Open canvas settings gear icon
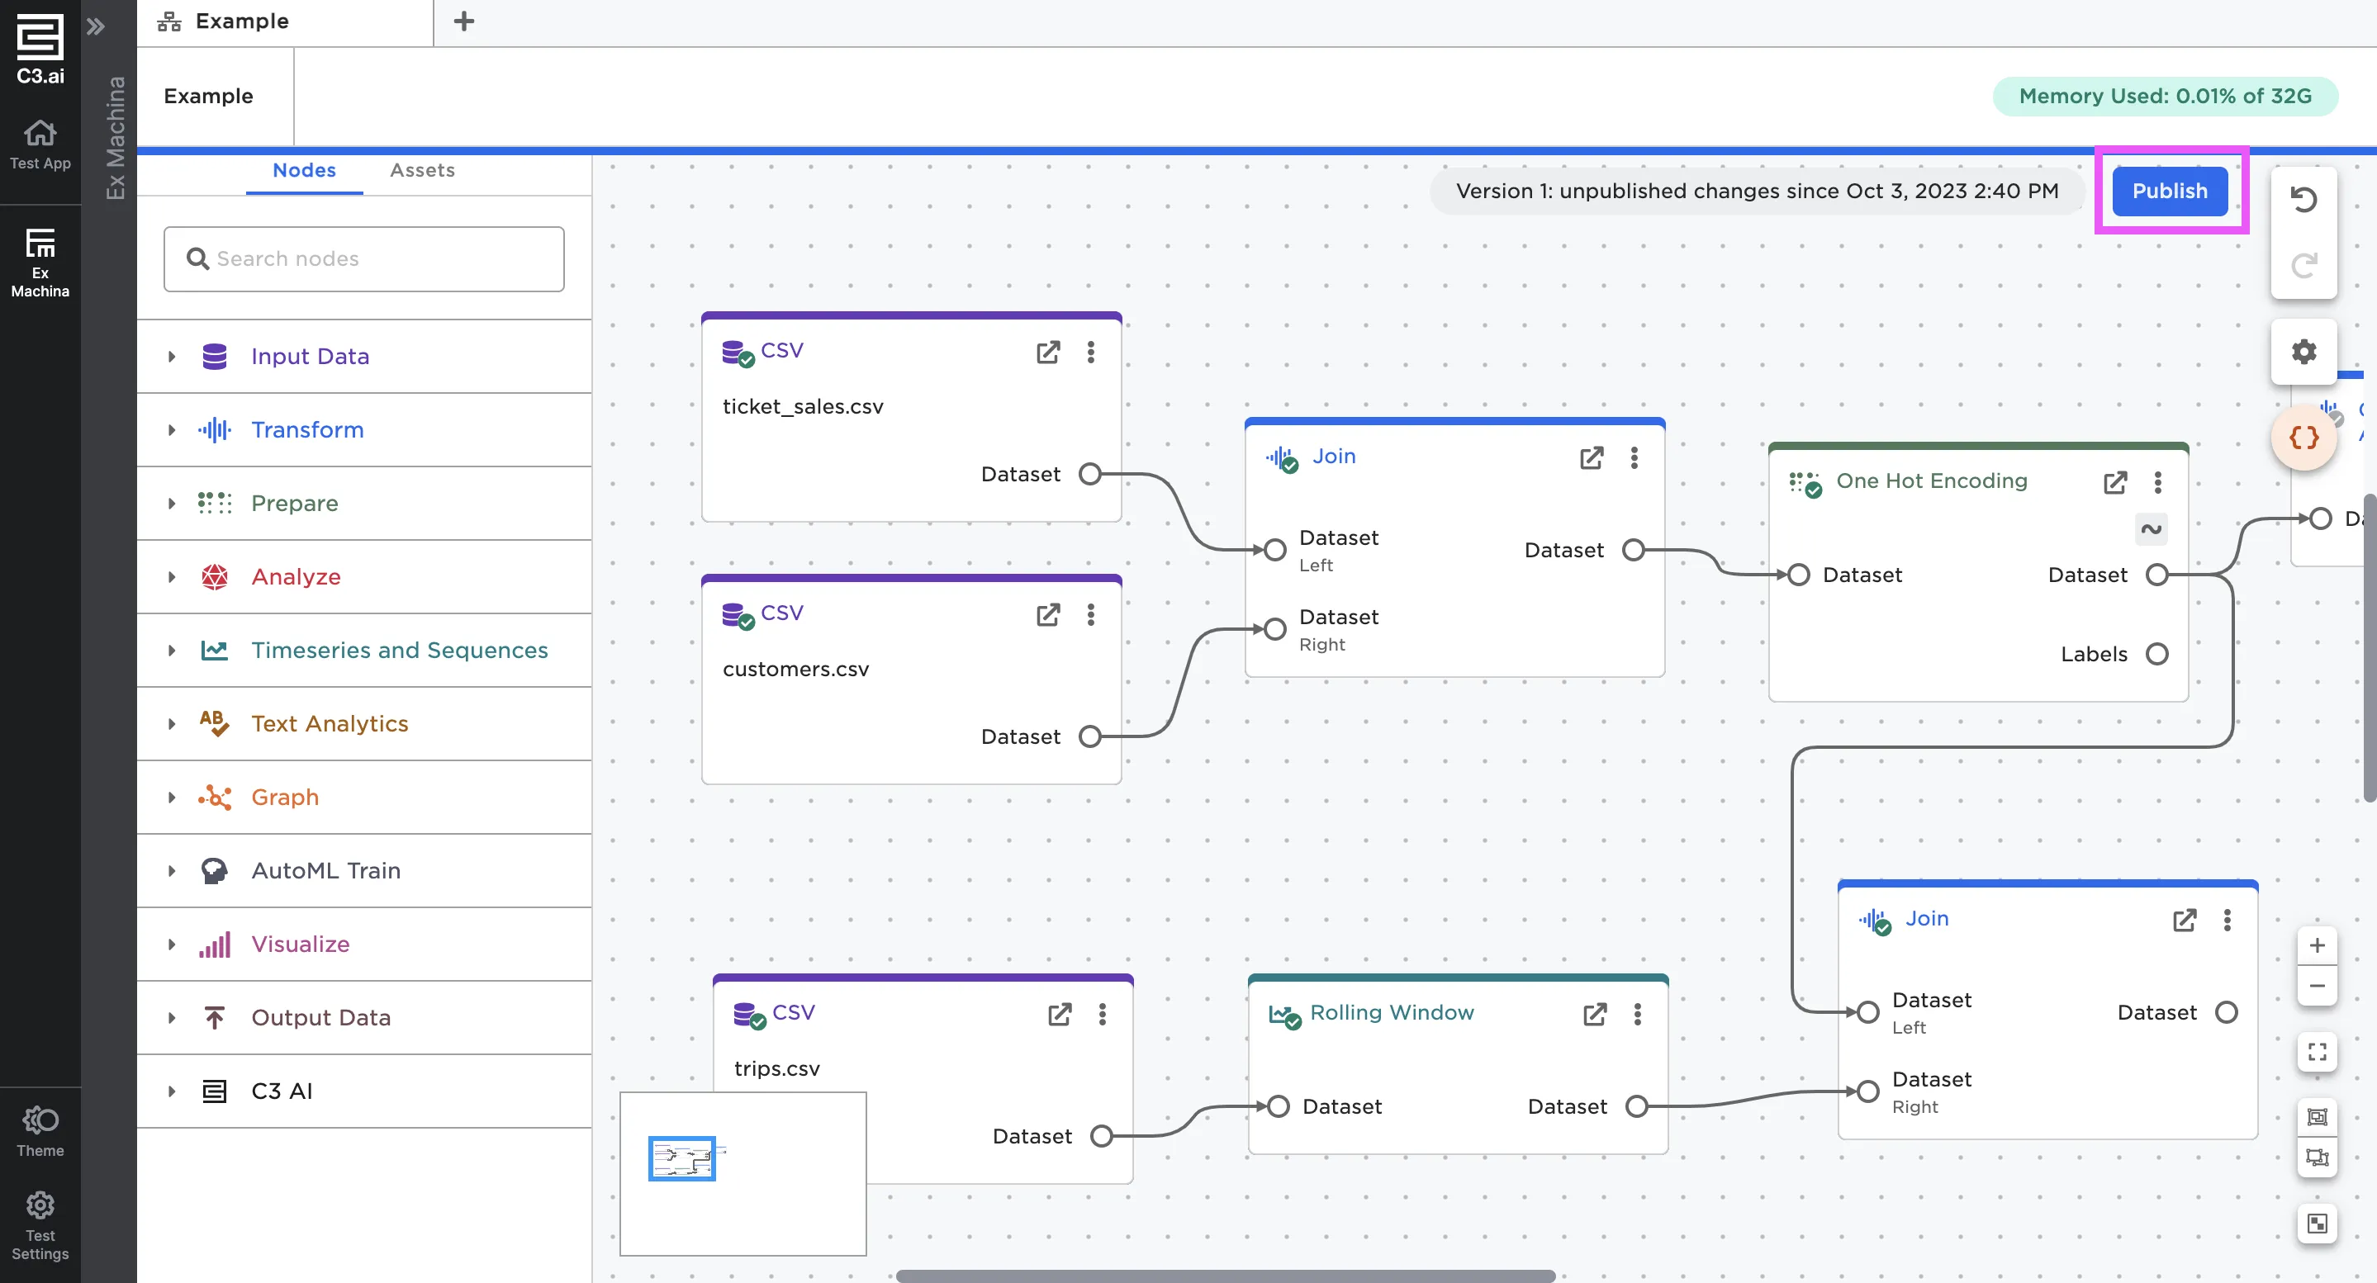Screen dimensions: 2377x1283 pos(2303,352)
